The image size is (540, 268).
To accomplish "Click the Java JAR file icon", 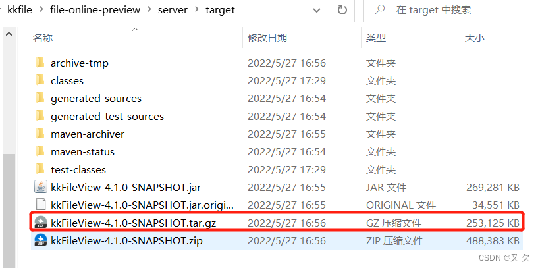I will (x=41, y=188).
